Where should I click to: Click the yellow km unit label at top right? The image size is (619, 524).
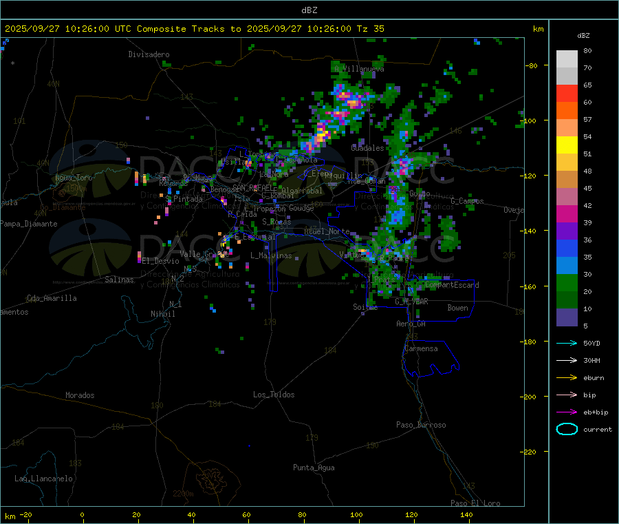538,29
